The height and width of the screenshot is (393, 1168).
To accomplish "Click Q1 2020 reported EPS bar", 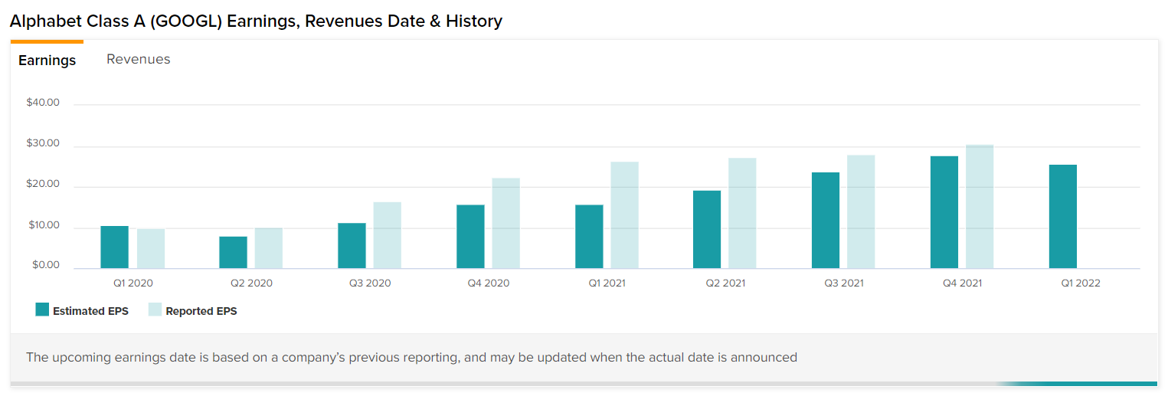I will click(x=151, y=249).
